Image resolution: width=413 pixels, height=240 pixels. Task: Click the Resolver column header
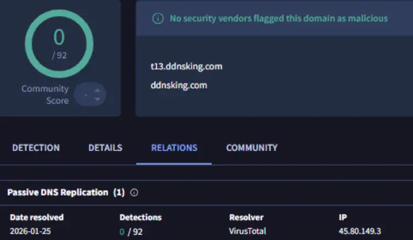point(246,218)
